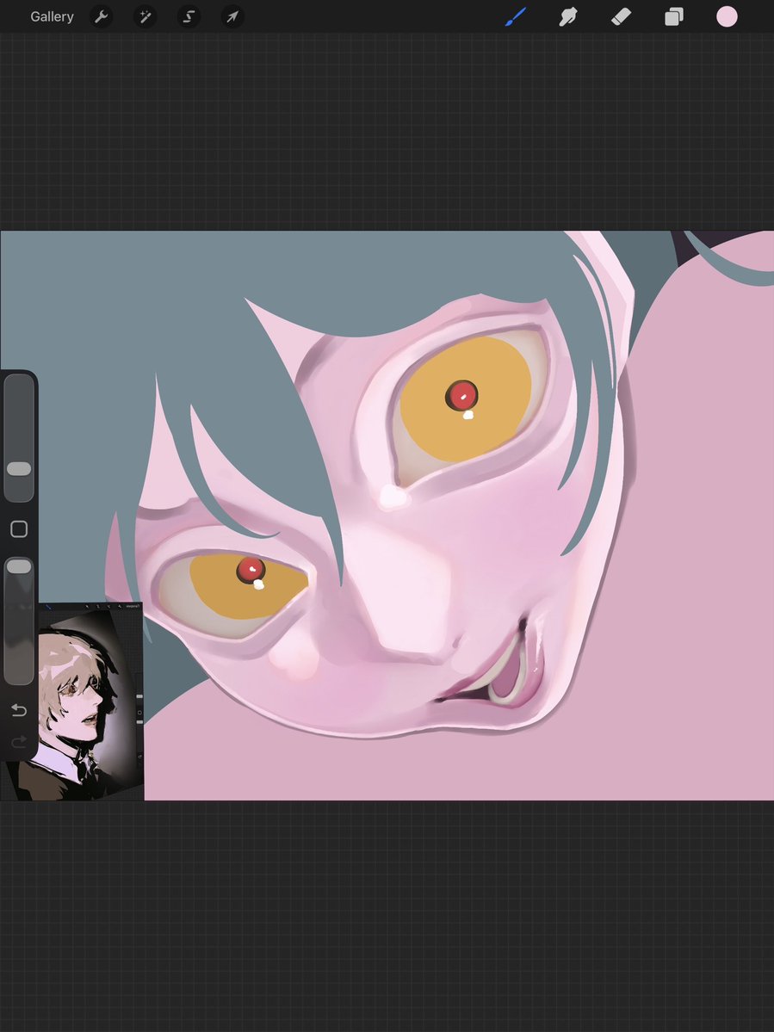Image resolution: width=774 pixels, height=1032 pixels.
Task: Open the Actions wrench menu
Action: tap(101, 16)
